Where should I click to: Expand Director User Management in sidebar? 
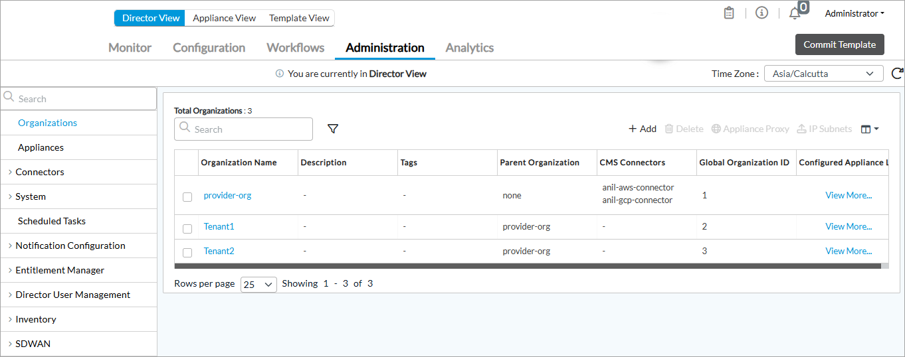pyautogui.click(x=73, y=295)
